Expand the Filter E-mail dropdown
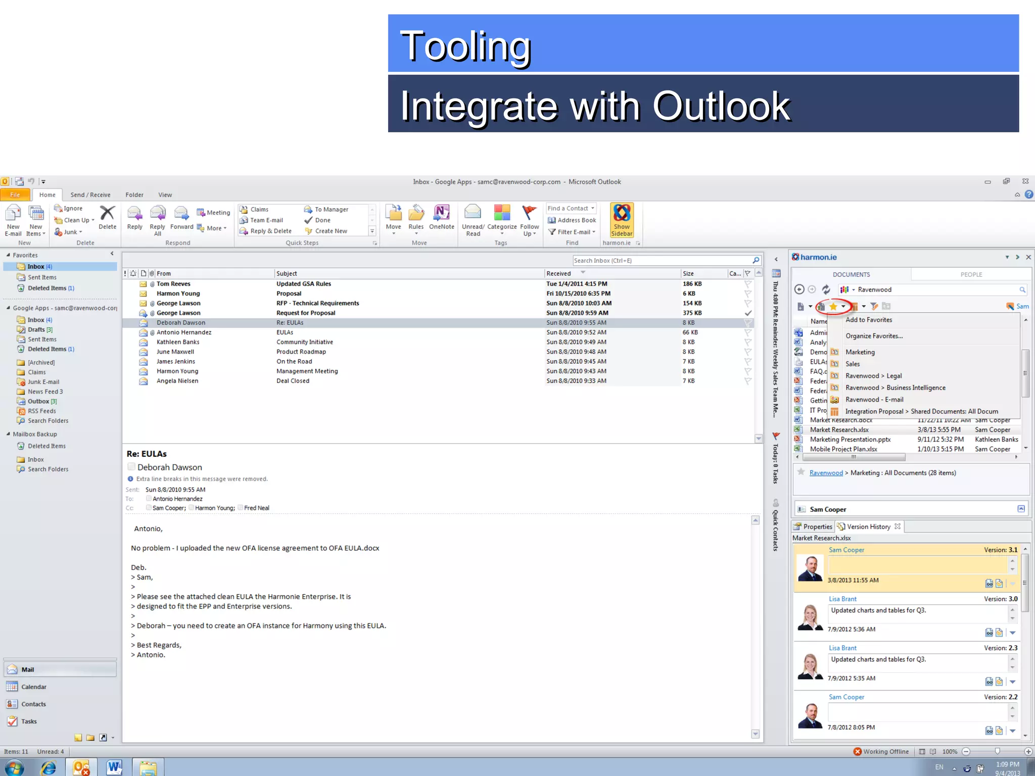Screen dimensions: 1035x776 (594, 232)
